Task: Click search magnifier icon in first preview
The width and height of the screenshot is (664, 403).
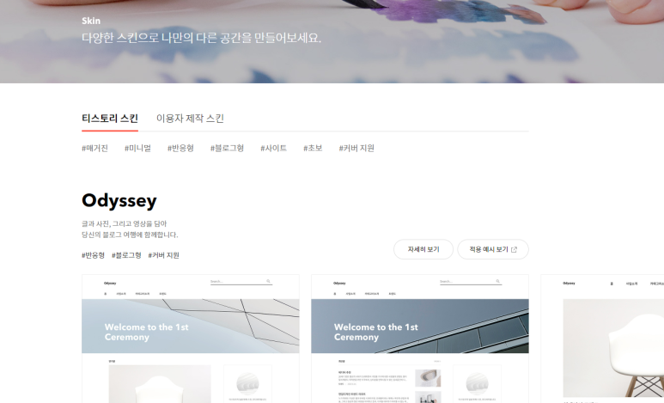Action: [269, 281]
